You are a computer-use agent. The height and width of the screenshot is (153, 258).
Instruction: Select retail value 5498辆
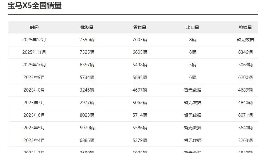point(140,65)
